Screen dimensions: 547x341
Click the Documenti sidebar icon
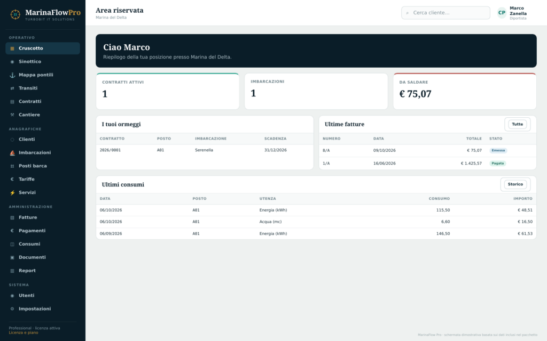12,257
